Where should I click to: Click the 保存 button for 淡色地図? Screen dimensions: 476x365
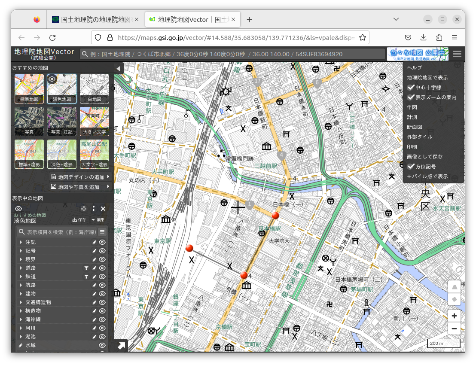coord(79,220)
